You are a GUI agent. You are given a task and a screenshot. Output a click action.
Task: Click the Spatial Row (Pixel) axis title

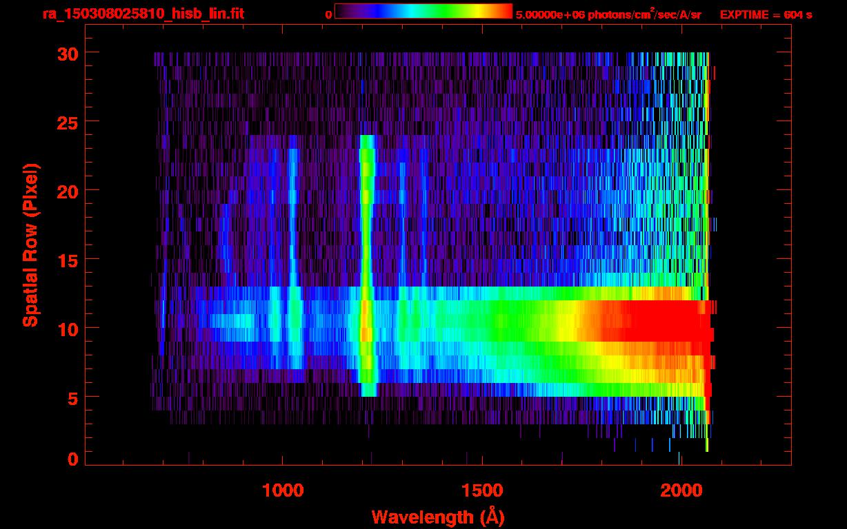click(x=30, y=245)
